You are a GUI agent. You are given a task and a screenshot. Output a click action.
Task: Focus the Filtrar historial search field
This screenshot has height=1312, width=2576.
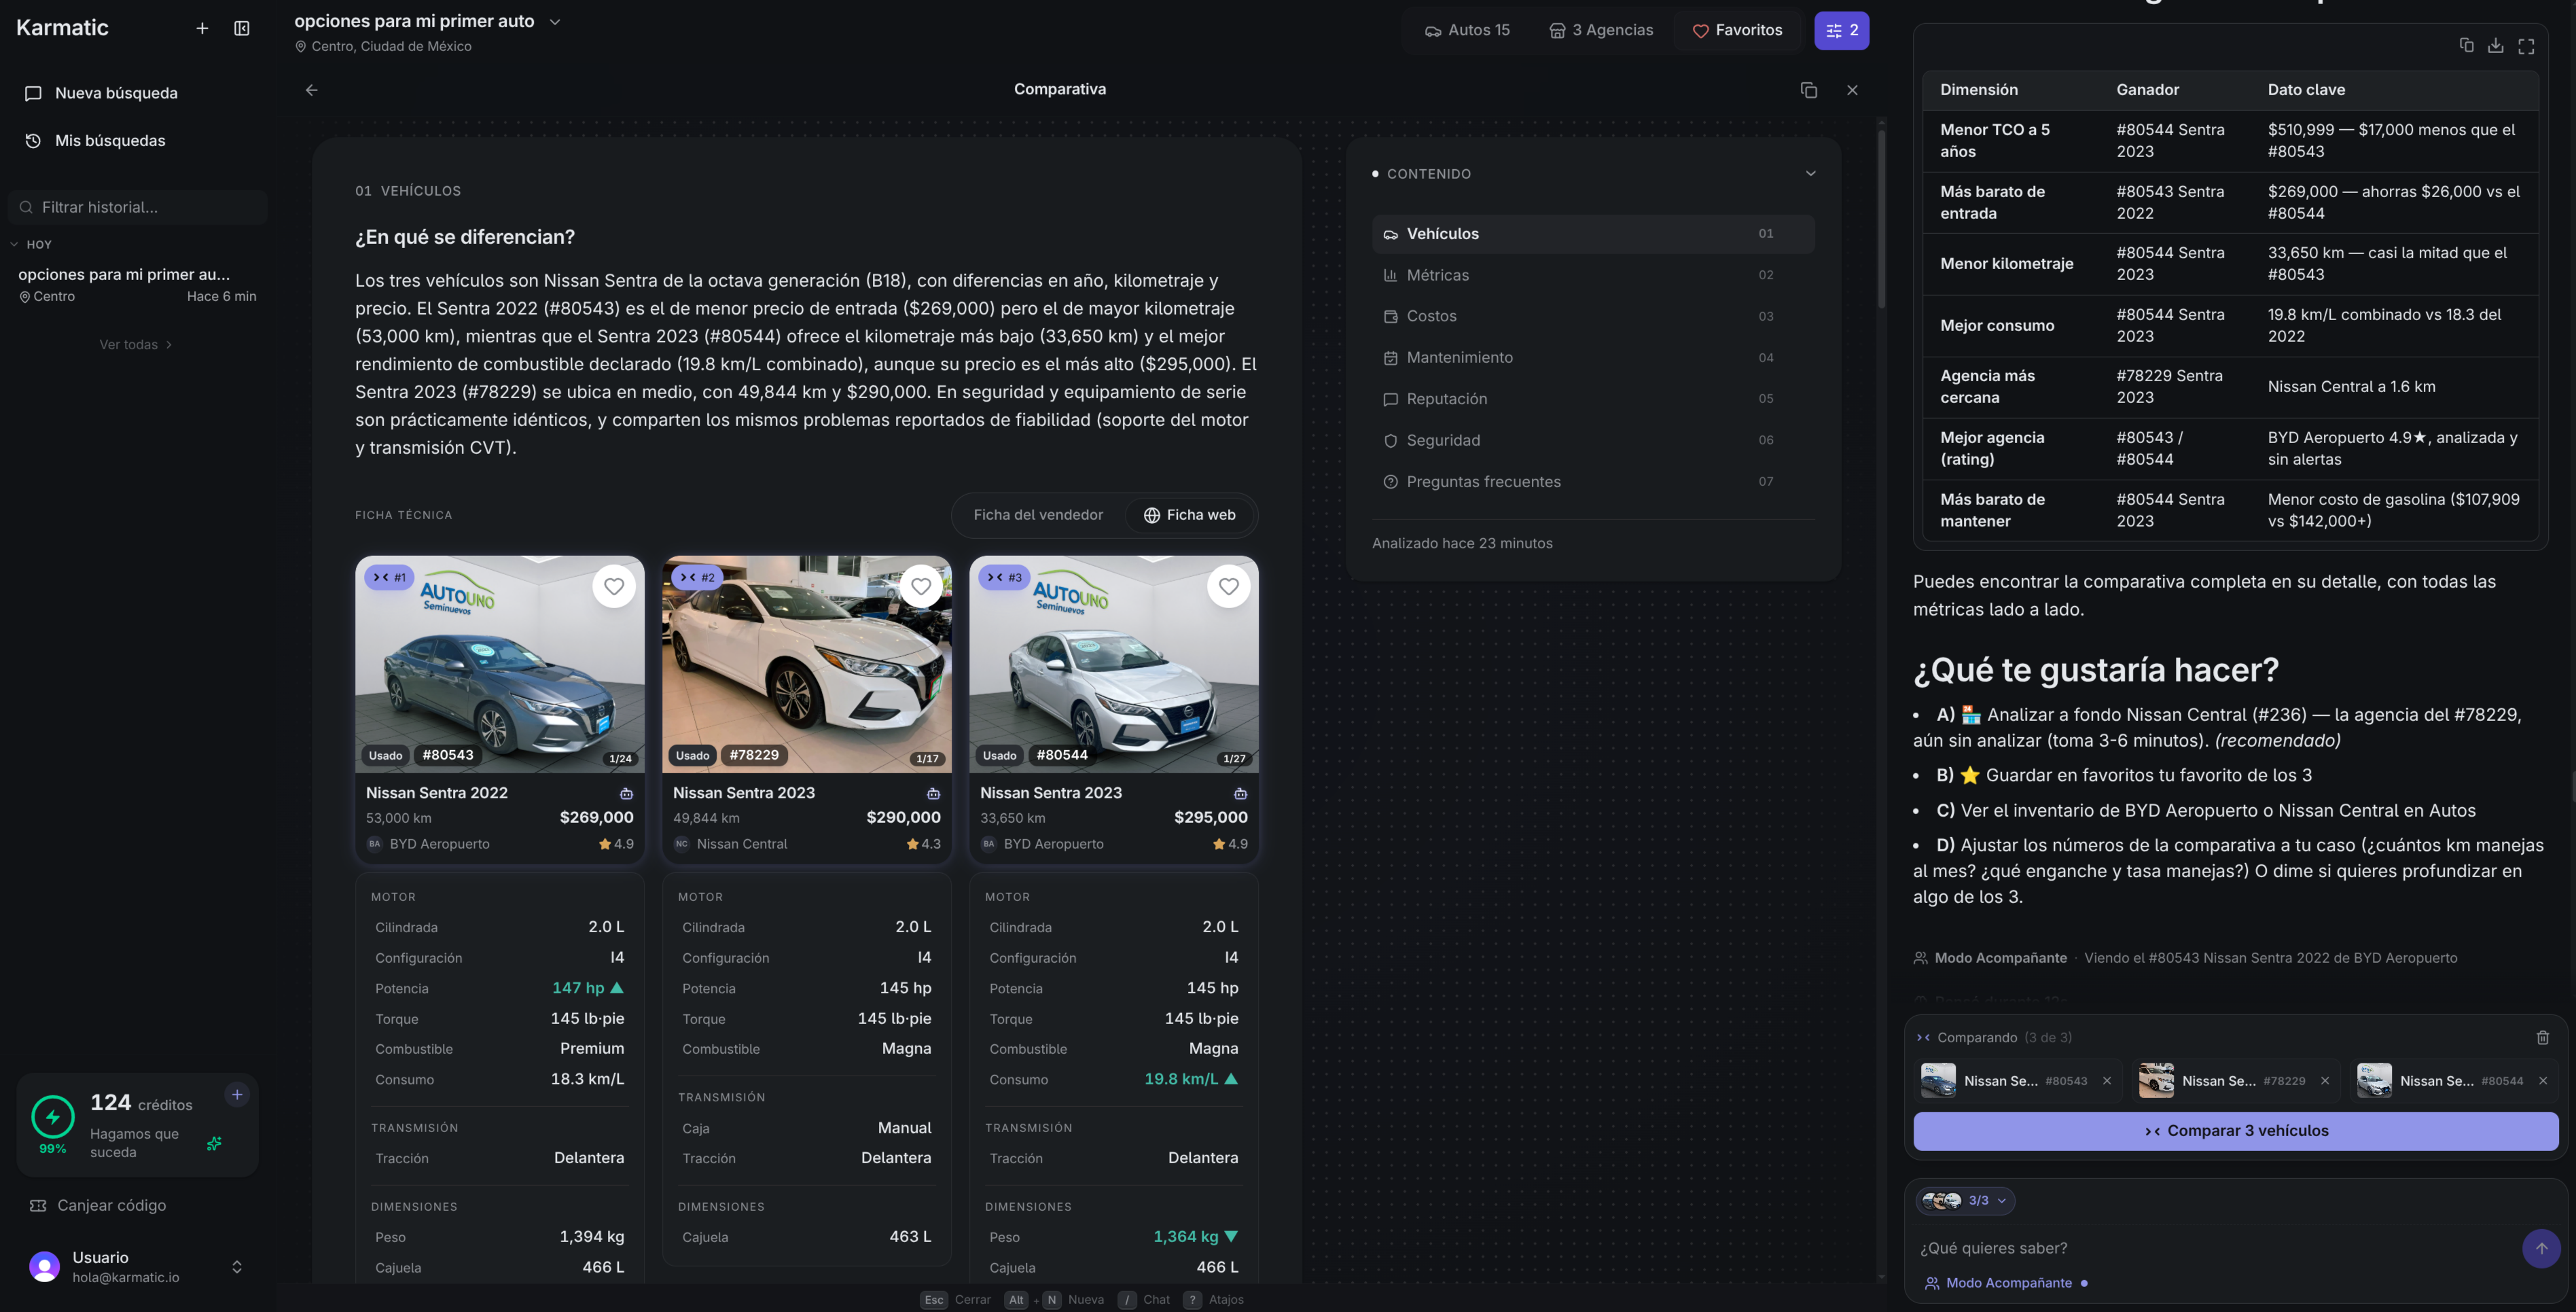tap(138, 207)
